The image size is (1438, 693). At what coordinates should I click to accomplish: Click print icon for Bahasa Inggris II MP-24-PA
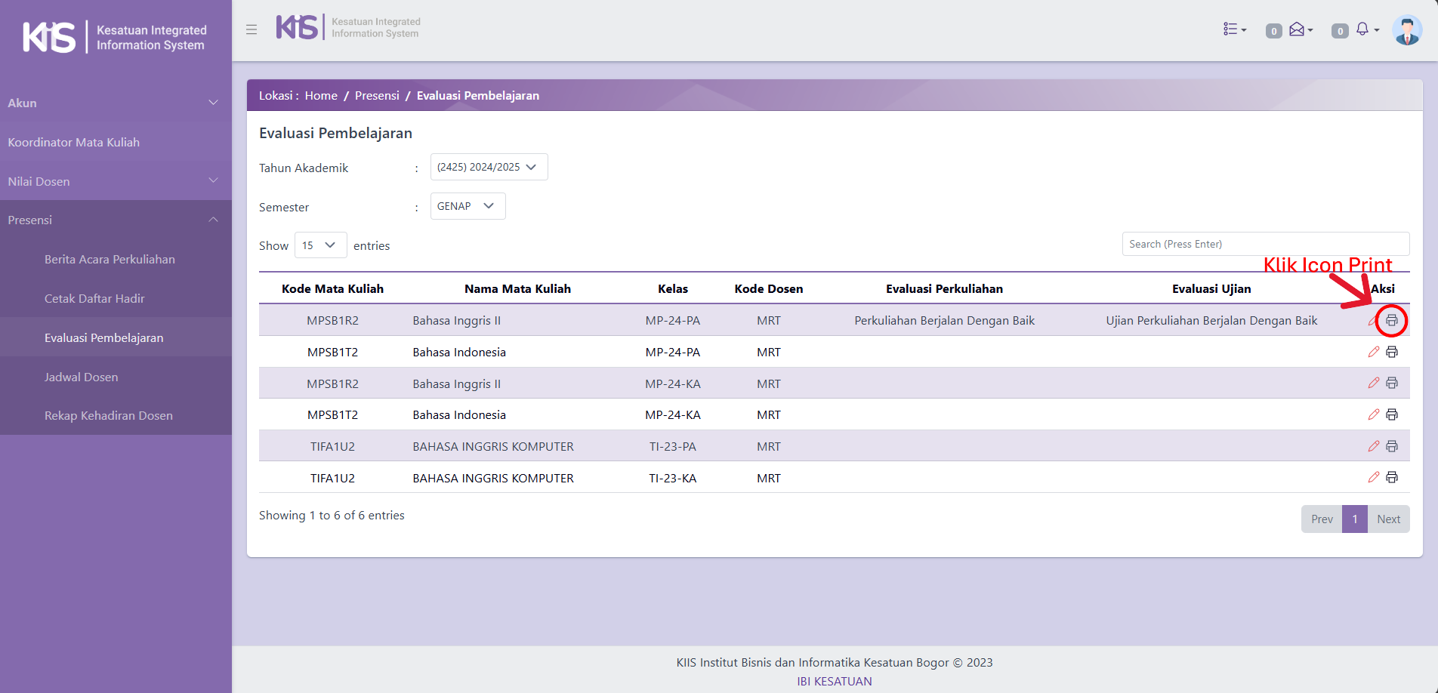coord(1391,321)
